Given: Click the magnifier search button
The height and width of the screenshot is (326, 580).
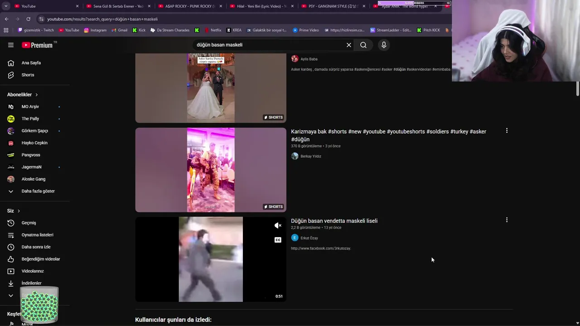Looking at the screenshot, I should [x=363, y=45].
